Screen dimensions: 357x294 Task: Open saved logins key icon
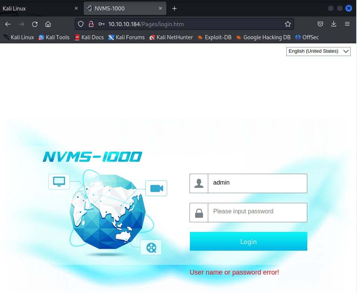102,24
